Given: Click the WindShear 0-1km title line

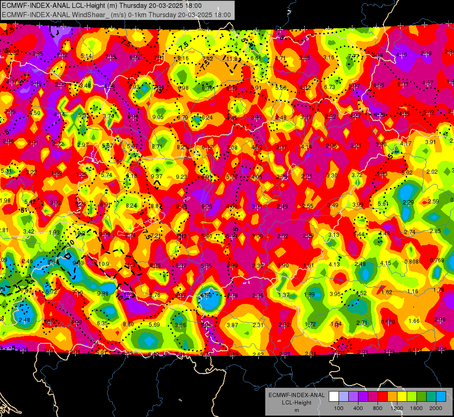Looking at the screenshot, I should [x=116, y=15].
